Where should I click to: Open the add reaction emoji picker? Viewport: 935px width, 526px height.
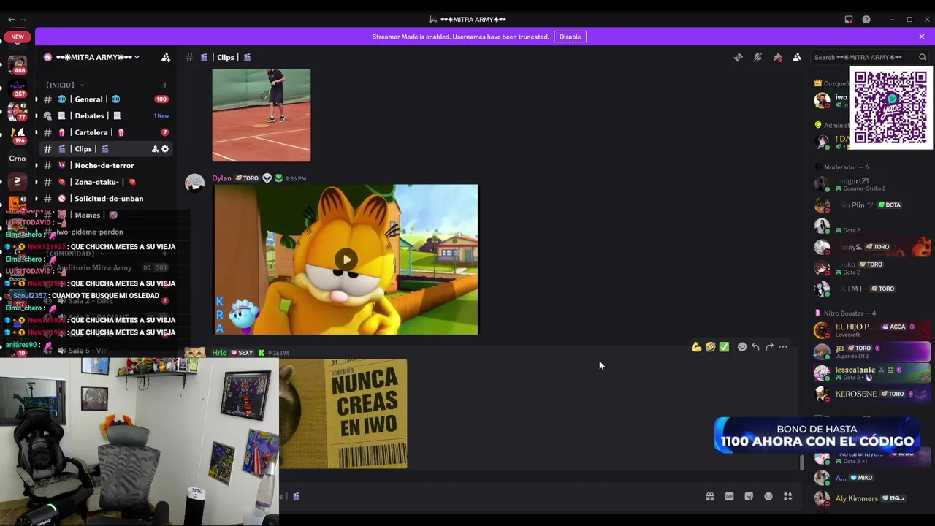pyautogui.click(x=742, y=347)
